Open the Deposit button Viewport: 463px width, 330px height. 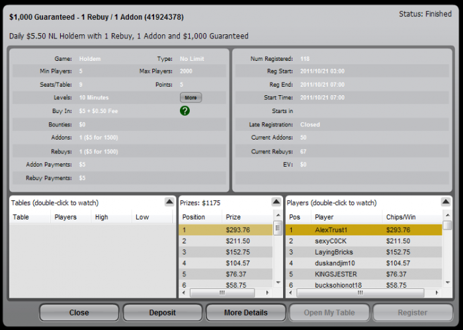point(163,313)
